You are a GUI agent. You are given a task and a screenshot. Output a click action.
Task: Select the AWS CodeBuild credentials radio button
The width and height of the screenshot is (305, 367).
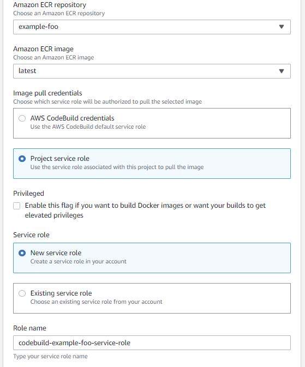click(x=22, y=118)
